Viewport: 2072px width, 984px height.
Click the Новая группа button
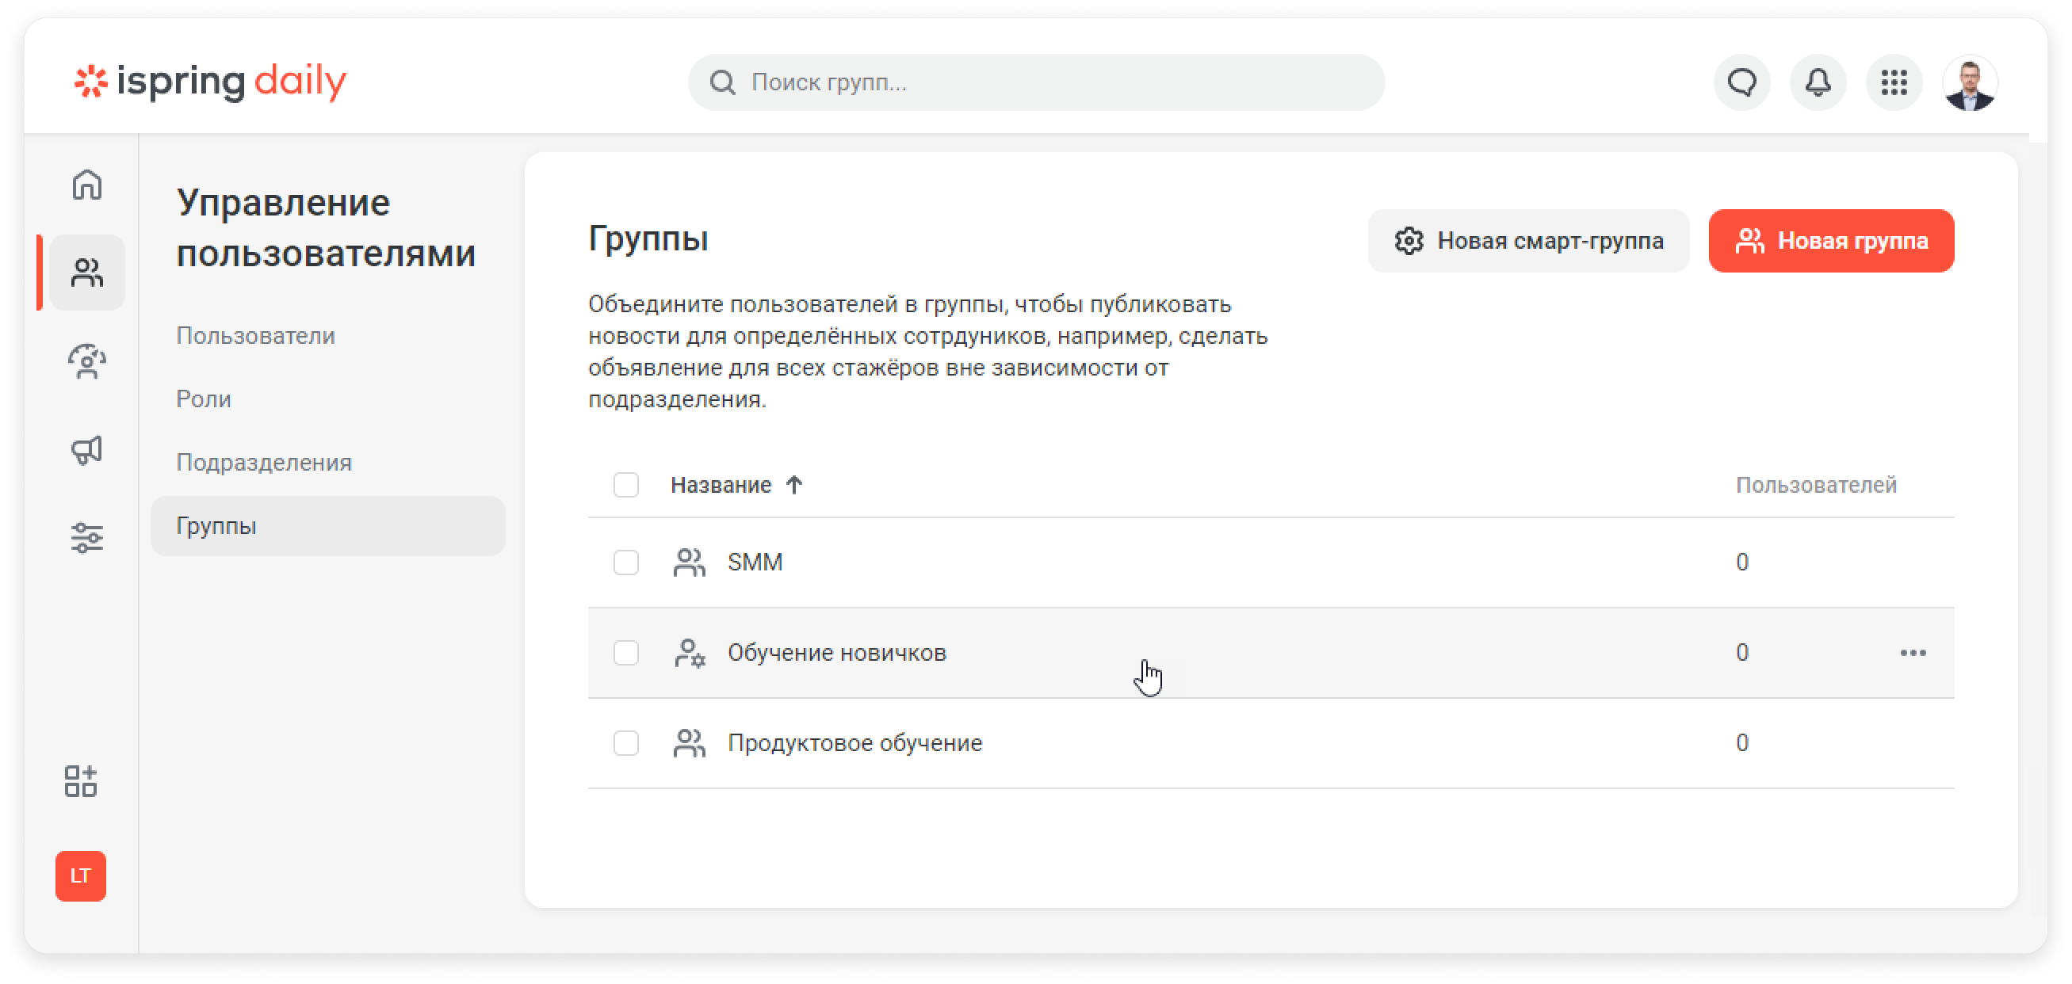coord(1831,240)
